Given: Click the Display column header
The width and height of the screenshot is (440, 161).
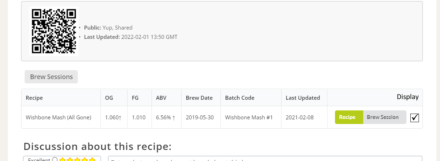Looking at the screenshot, I should tap(407, 97).
